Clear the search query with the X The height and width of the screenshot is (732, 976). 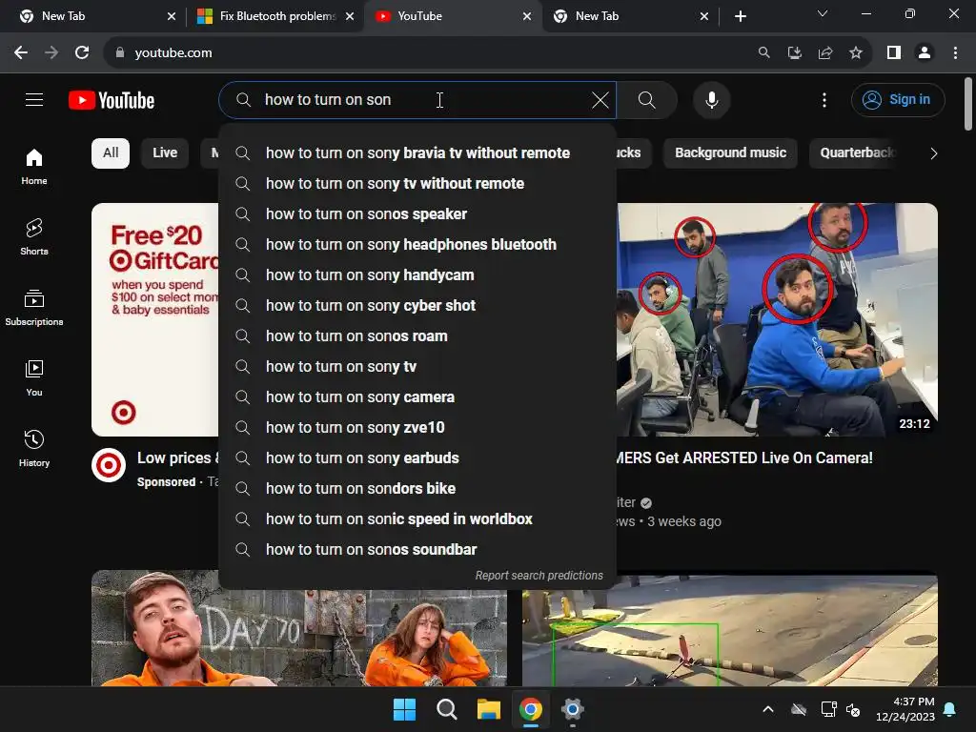click(x=600, y=100)
